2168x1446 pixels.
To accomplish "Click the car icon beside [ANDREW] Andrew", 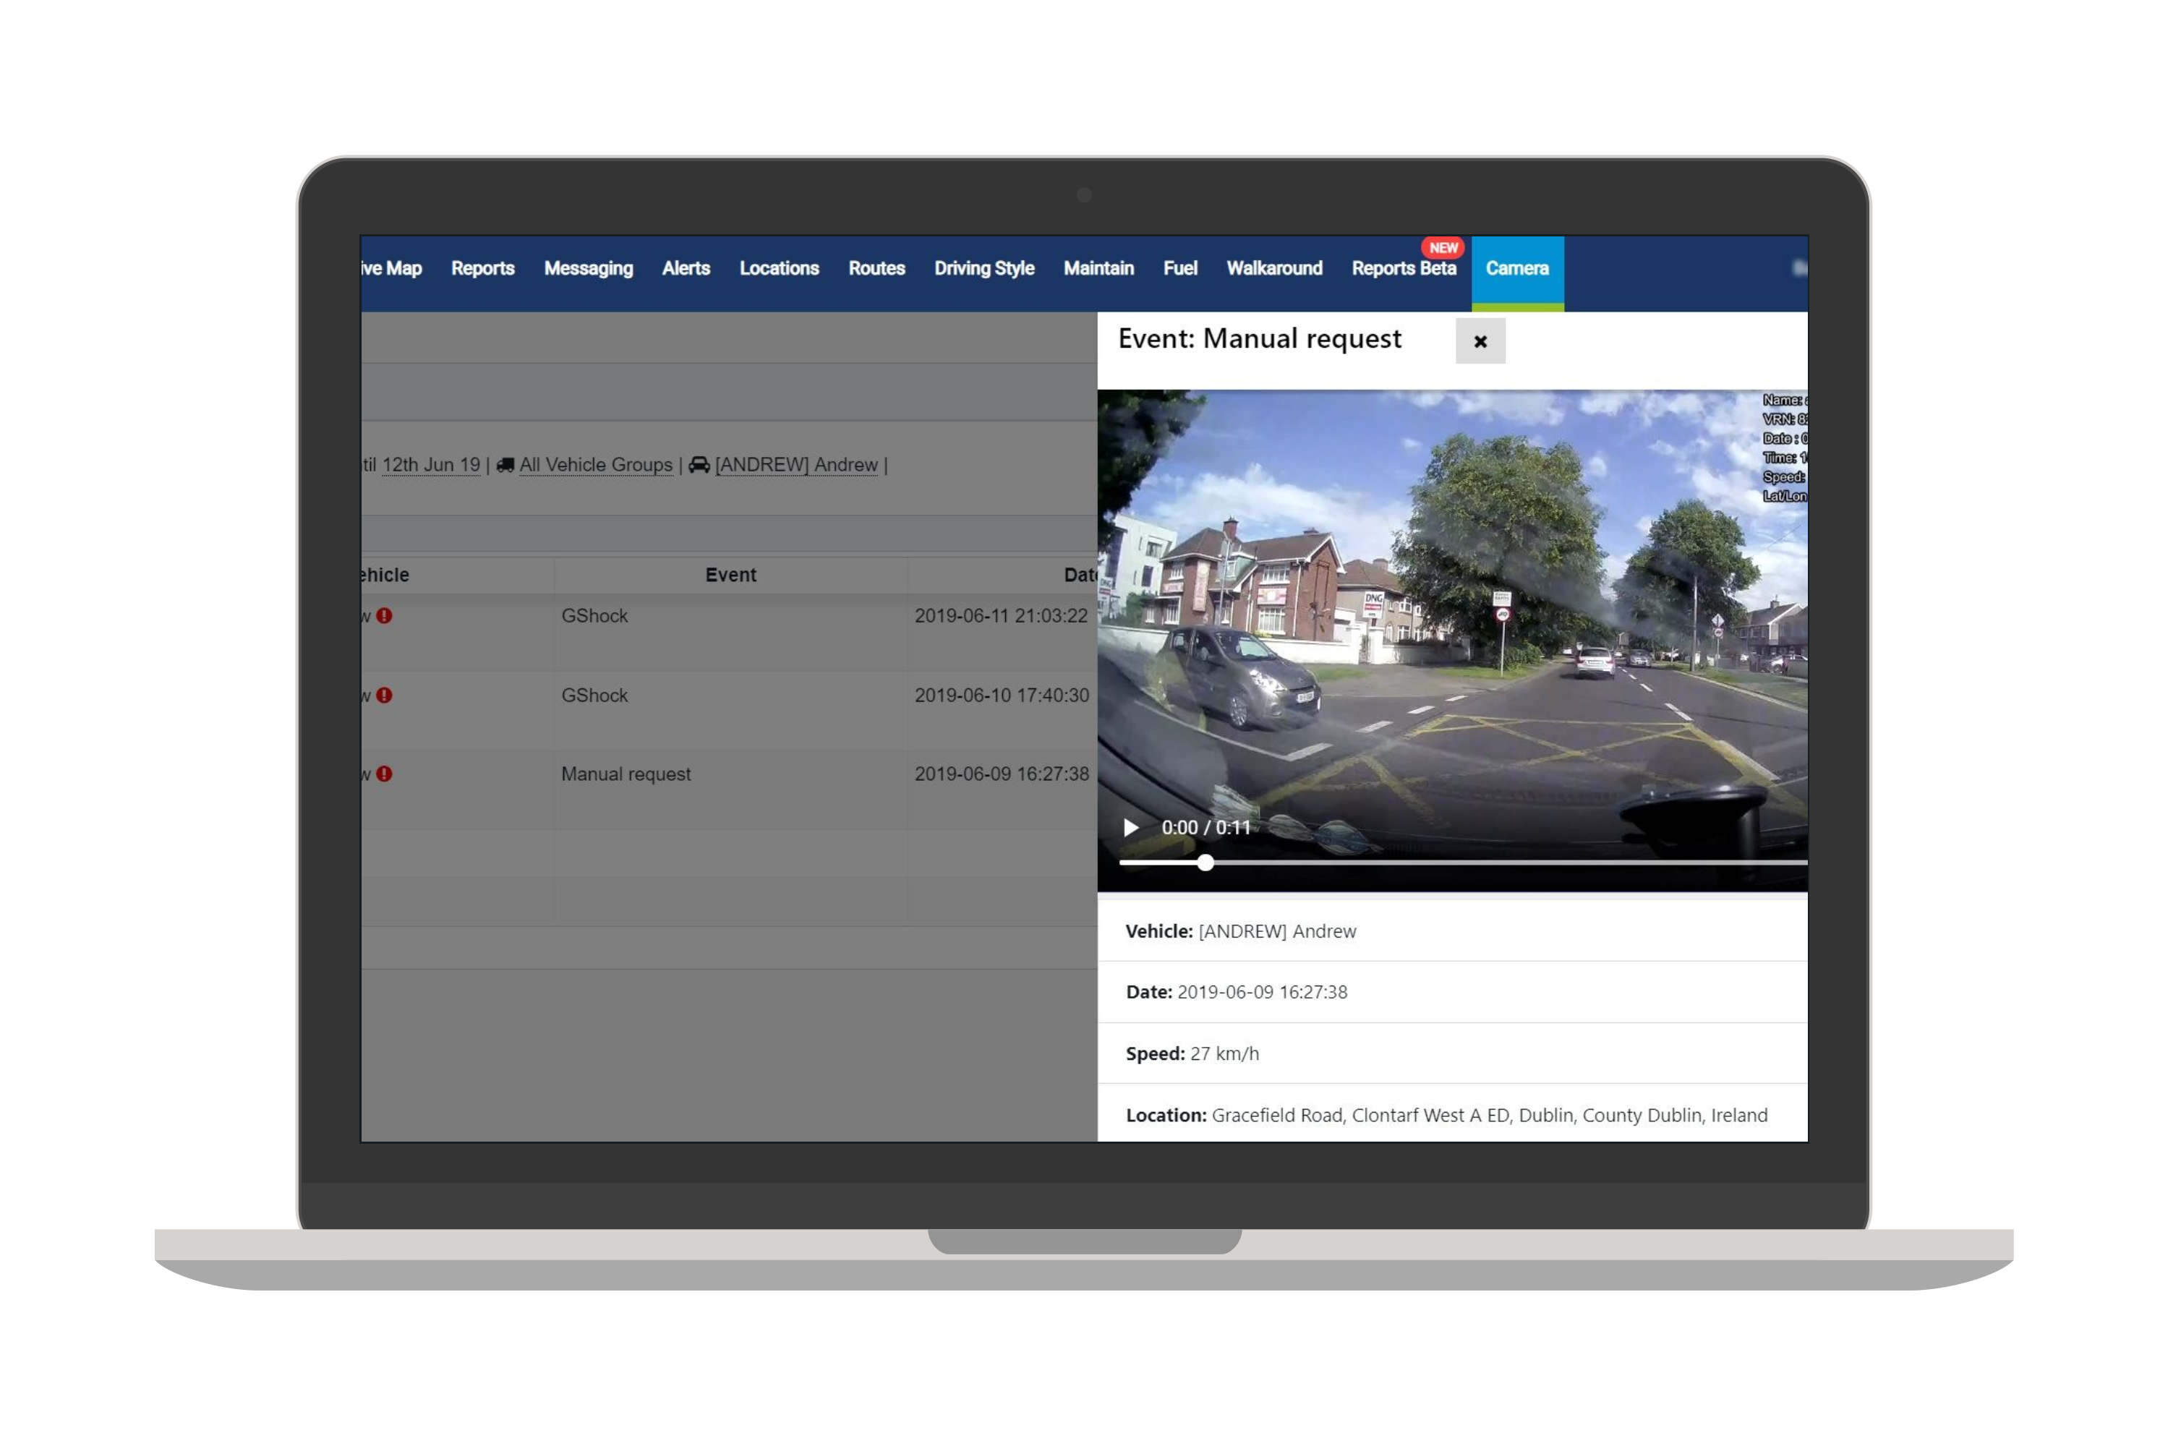I will pos(699,464).
